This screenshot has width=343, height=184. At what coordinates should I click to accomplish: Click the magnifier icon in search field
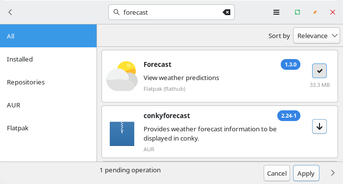pos(117,12)
